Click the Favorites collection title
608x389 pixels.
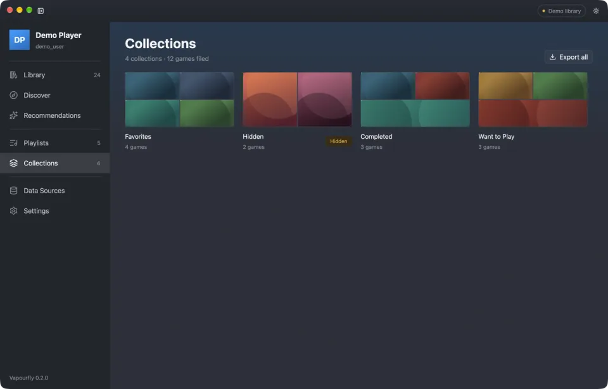[138, 136]
